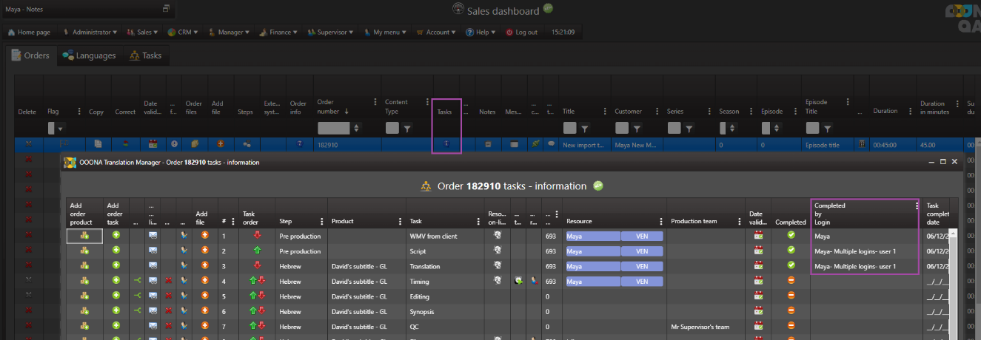Click Add order product icon in row 2
This screenshot has width=981, height=340.
click(x=85, y=251)
